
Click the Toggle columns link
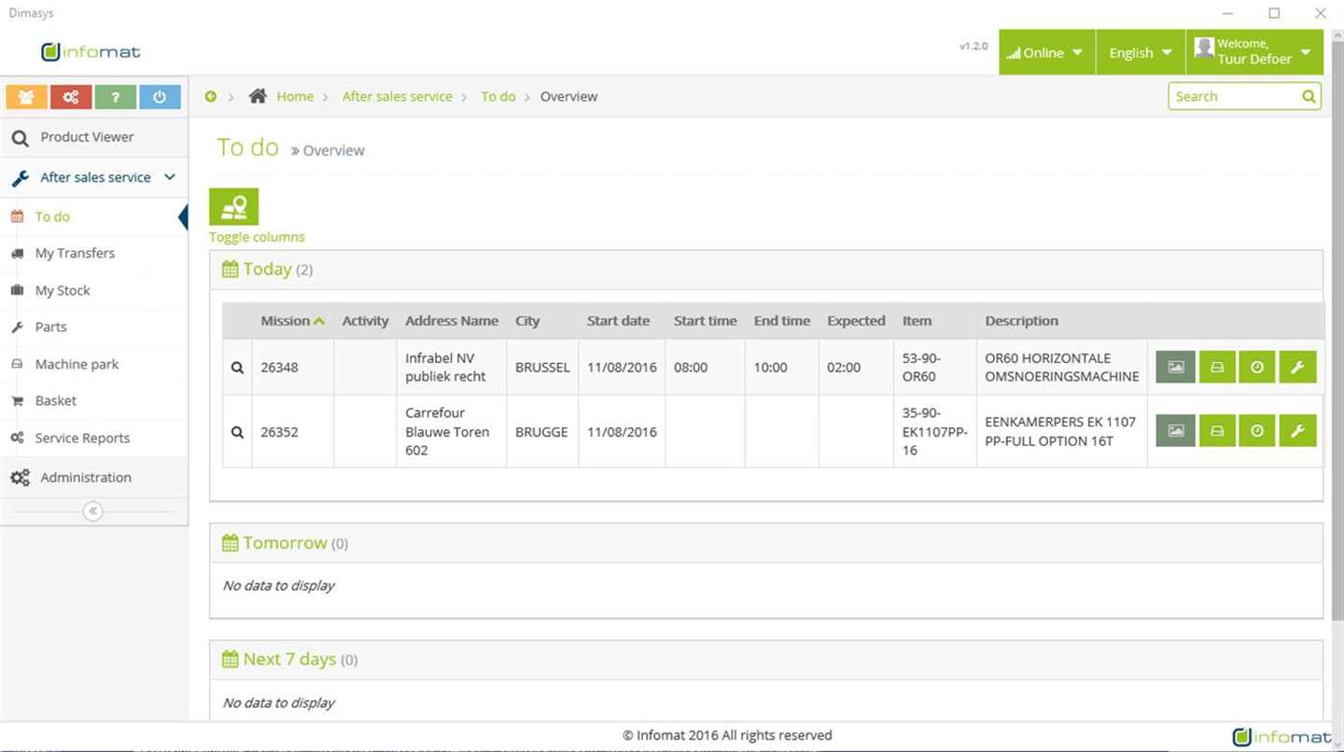[x=257, y=237]
